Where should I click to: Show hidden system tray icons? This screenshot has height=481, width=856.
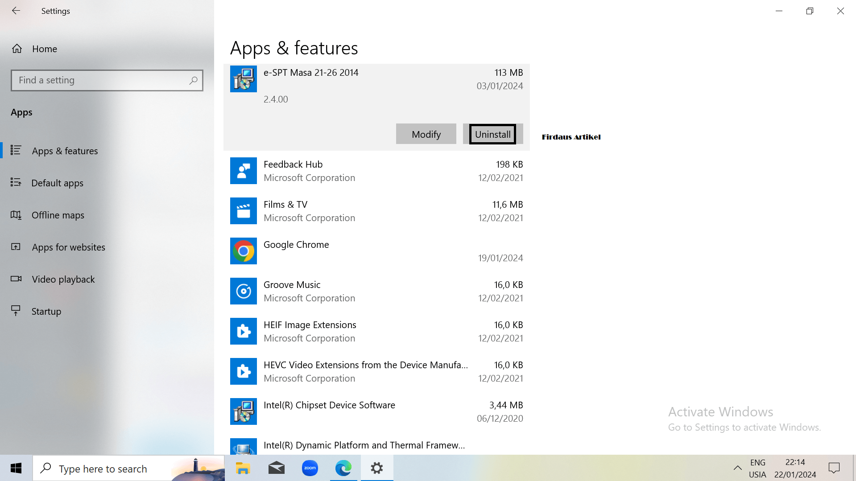[738, 468]
